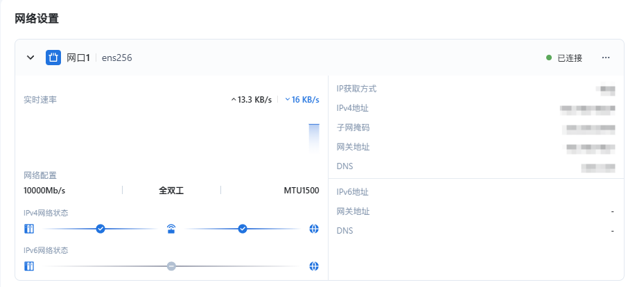Open the three-dot more options menu
The width and height of the screenshot is (628, 287).
(606, 58)
